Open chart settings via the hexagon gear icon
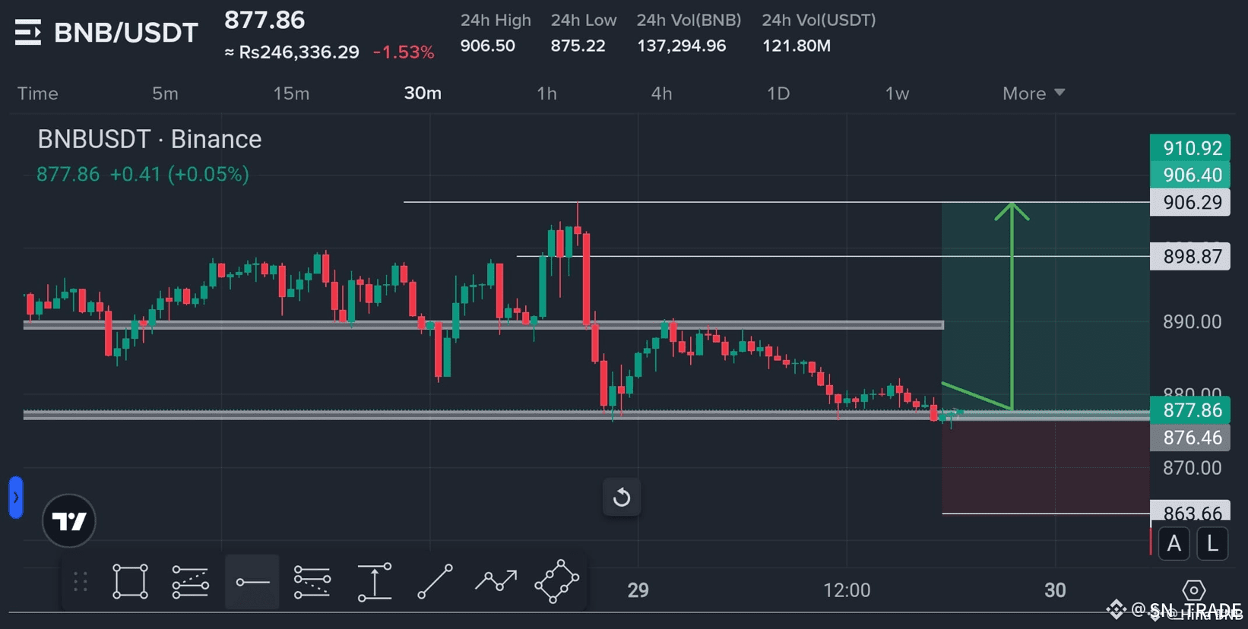The height and width of the screenshot is (629, 1248). (x=1193, y=590)
